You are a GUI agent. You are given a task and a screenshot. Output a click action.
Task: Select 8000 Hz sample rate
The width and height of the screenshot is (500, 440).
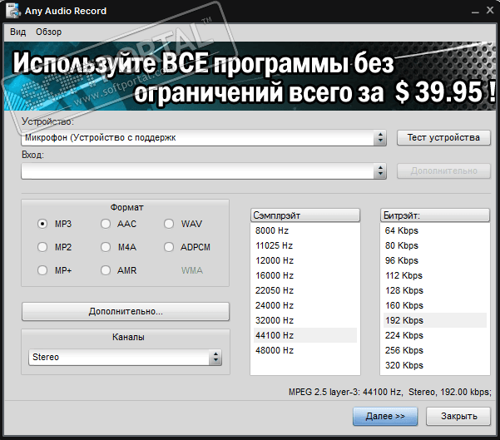(x=305, y=230)
